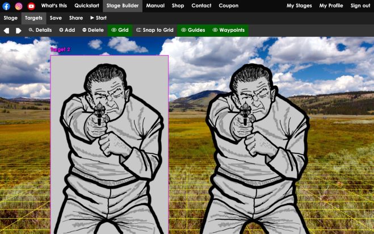Open the Manual menu item
This screenshot has width=374, height=234.
coord(155,6)
